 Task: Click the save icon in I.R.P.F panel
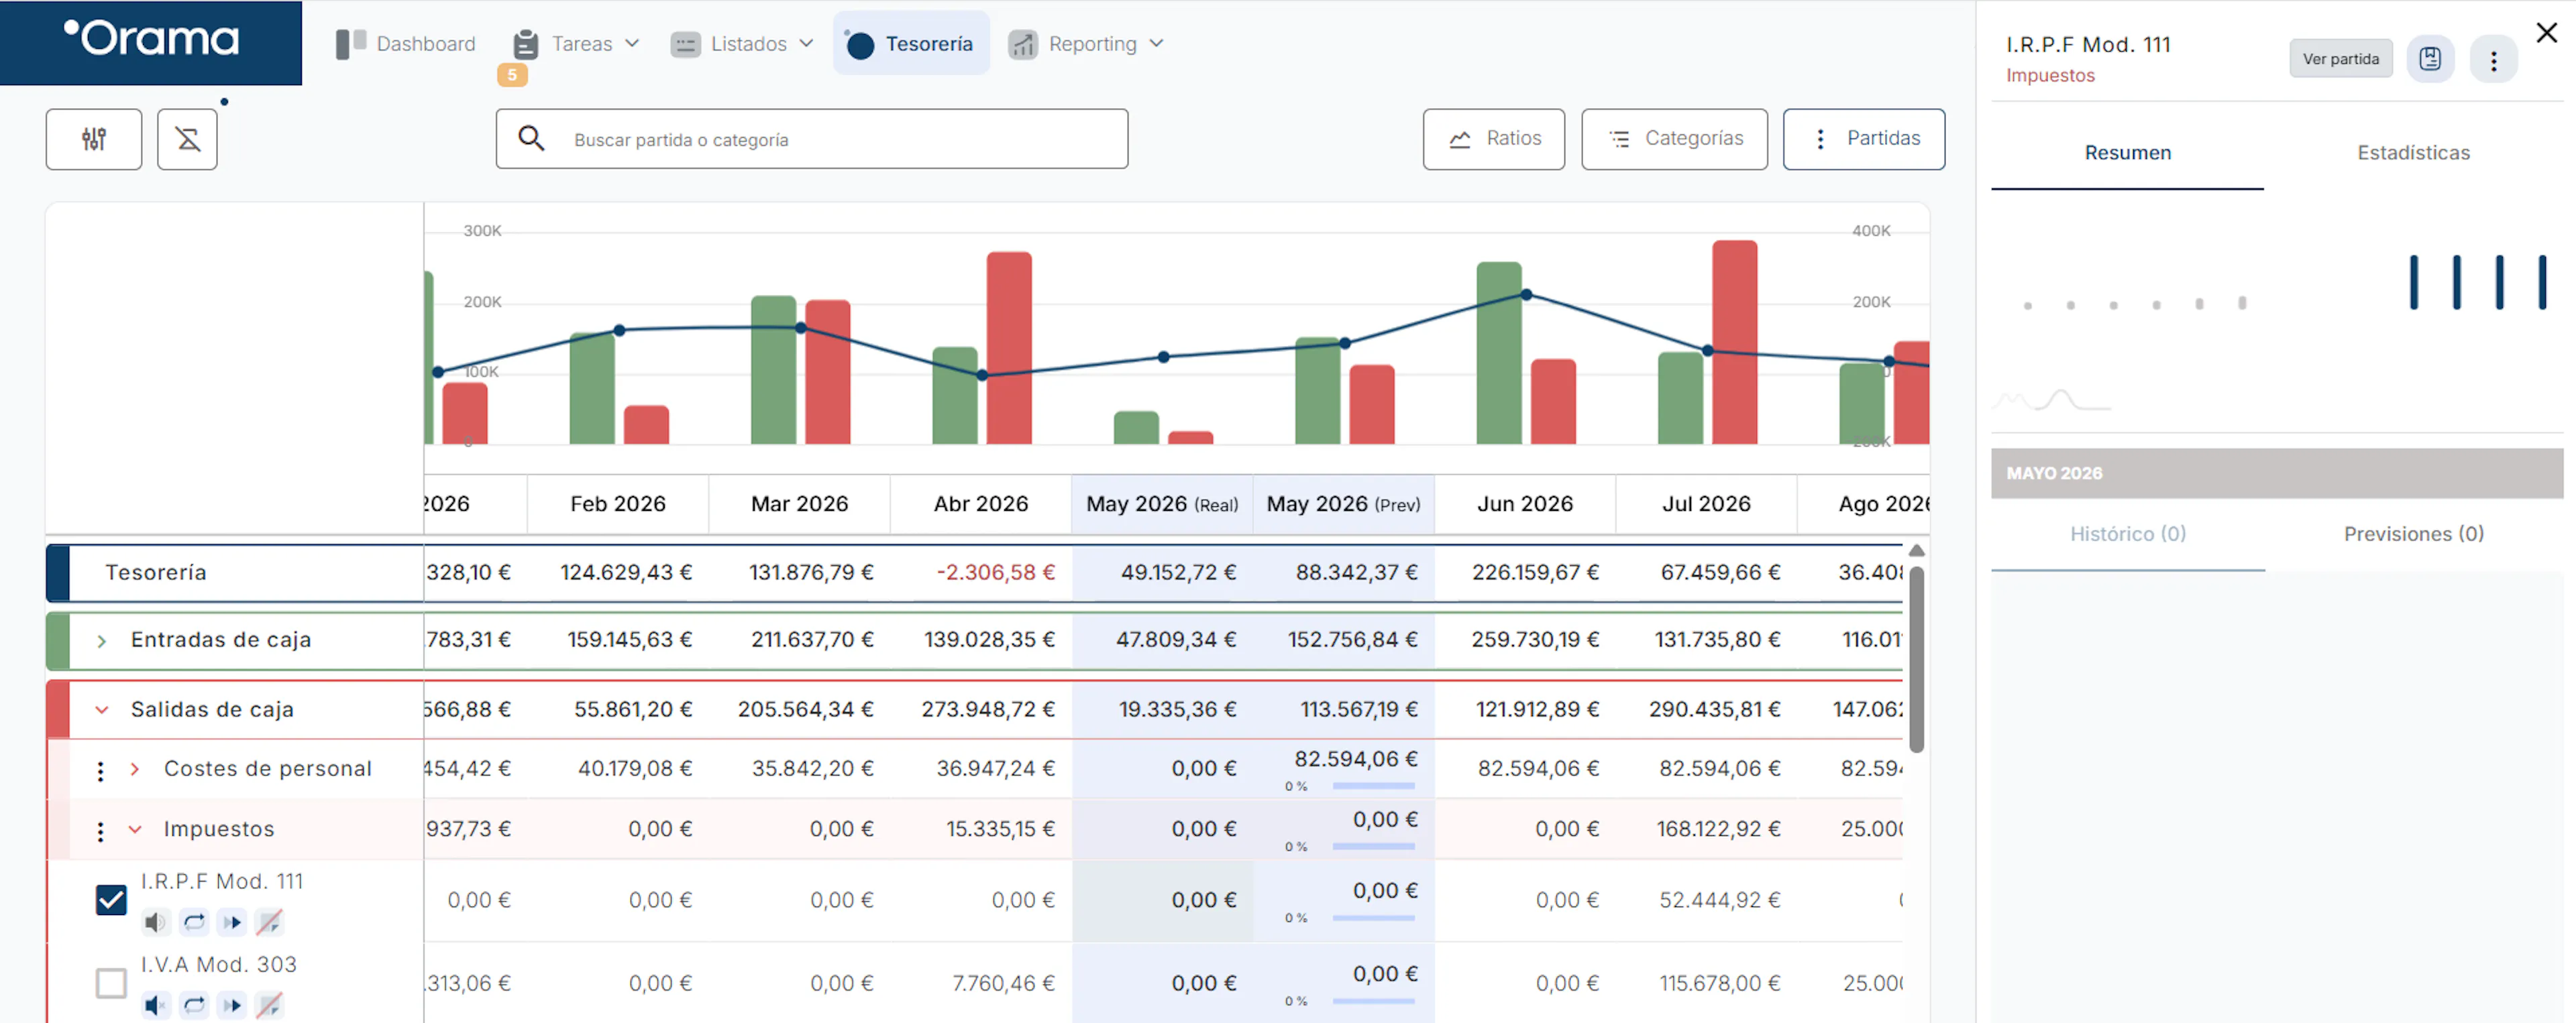[x=2430, y=59]
